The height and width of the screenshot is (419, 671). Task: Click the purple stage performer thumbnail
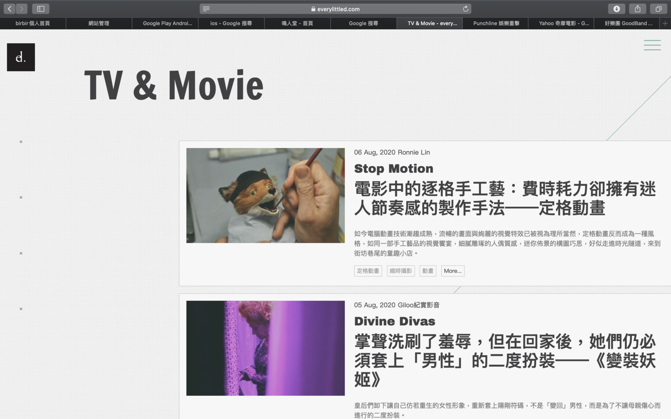pyautogui.click(x=266, y=348)
